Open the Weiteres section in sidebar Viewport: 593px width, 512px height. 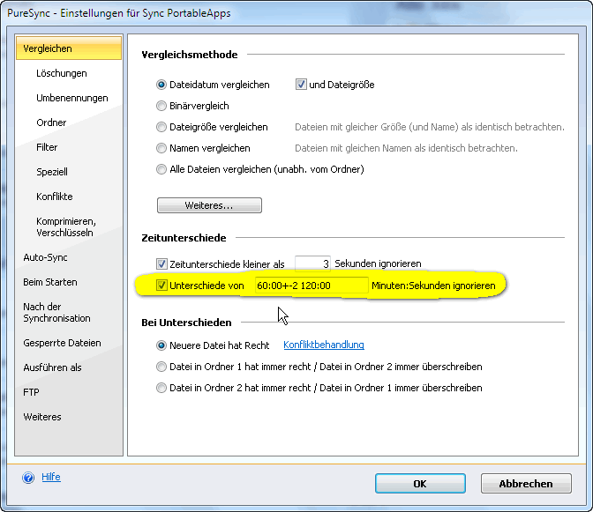point(42,417)
